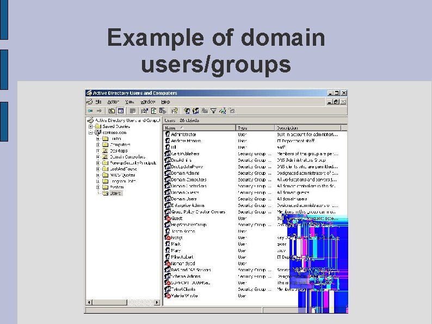Click the Up One Level toolbar icon

coord(112,111)
